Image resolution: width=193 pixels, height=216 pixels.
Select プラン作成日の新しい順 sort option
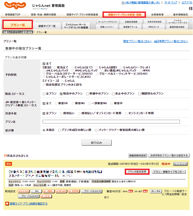(x=59, y=130)
